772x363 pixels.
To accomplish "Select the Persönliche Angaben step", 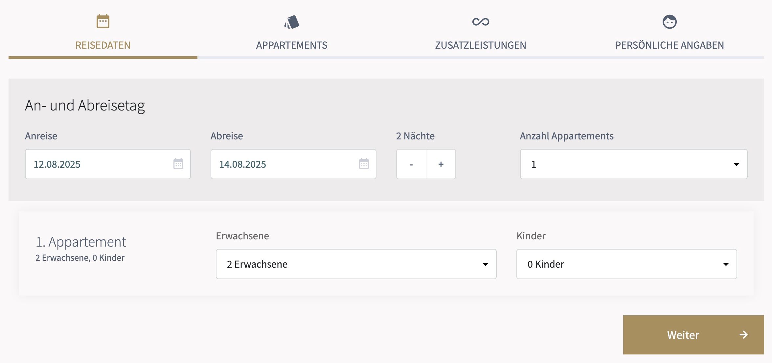I will click(669, 45).
